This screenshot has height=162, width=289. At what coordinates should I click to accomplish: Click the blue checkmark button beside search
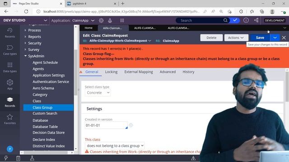coord(235,20)
